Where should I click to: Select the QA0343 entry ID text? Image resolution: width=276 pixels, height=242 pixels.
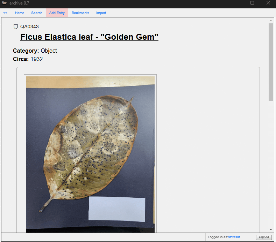point(29,27)
